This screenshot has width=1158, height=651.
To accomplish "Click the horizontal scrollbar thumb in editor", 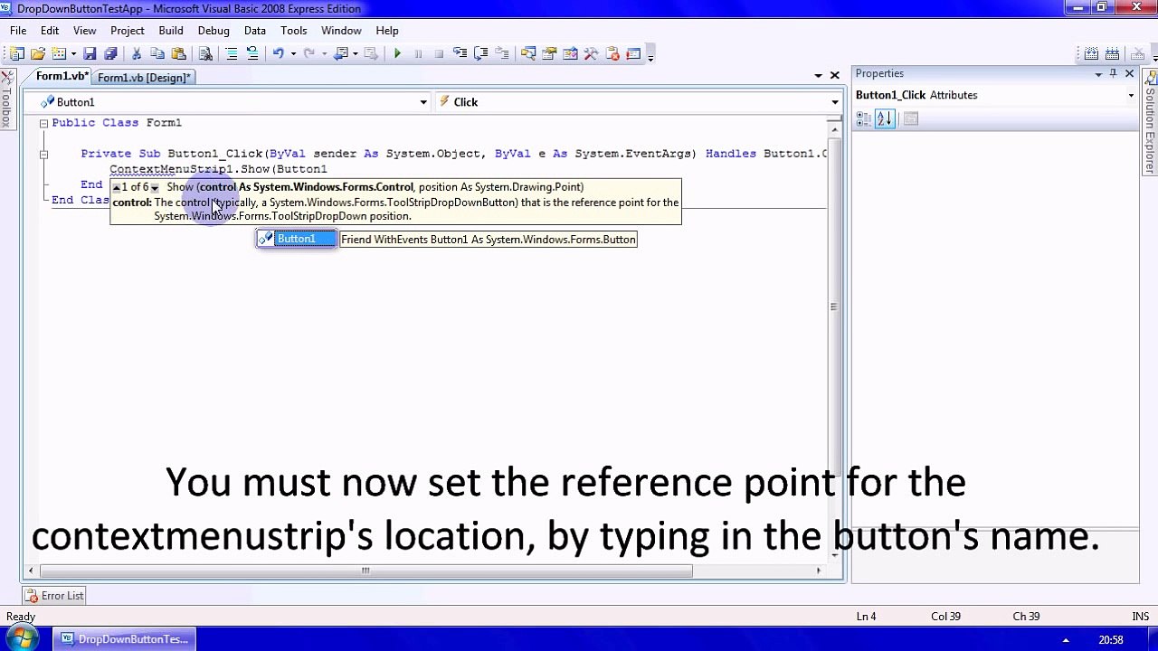I will click(x=365, y=571).
